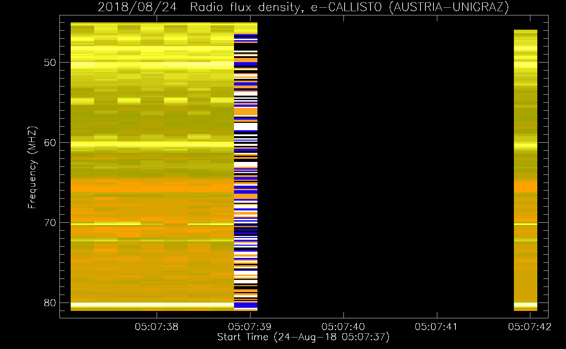Click the 05:07:39 time tick label
The width and height of the screenshot is (566, 349).
pos(250,327)
